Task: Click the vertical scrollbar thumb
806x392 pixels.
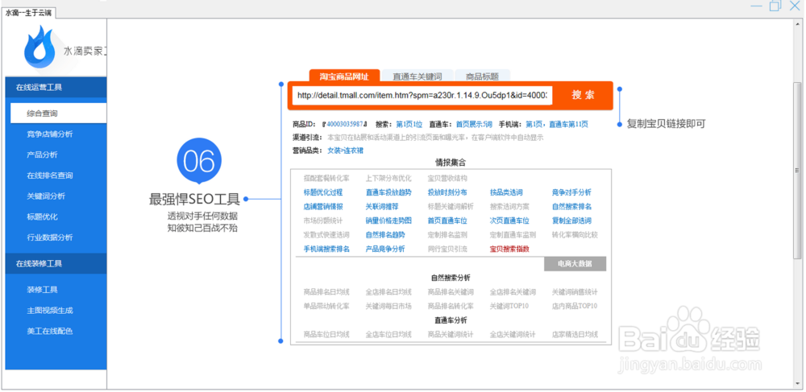Action: point(797,170)
